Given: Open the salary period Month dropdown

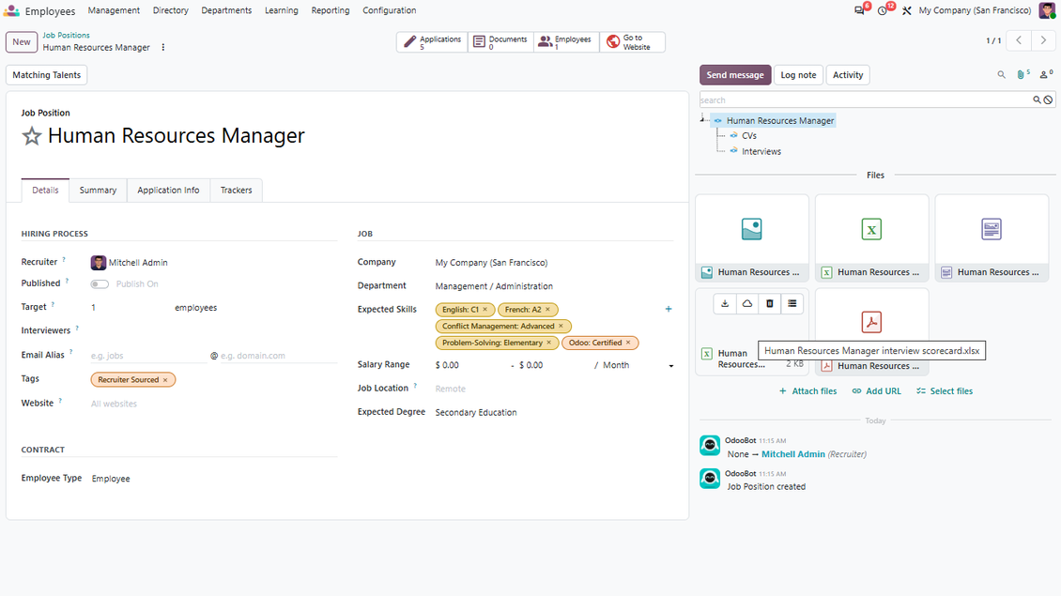Looking at the screenshot, I should tap(636, 365).
